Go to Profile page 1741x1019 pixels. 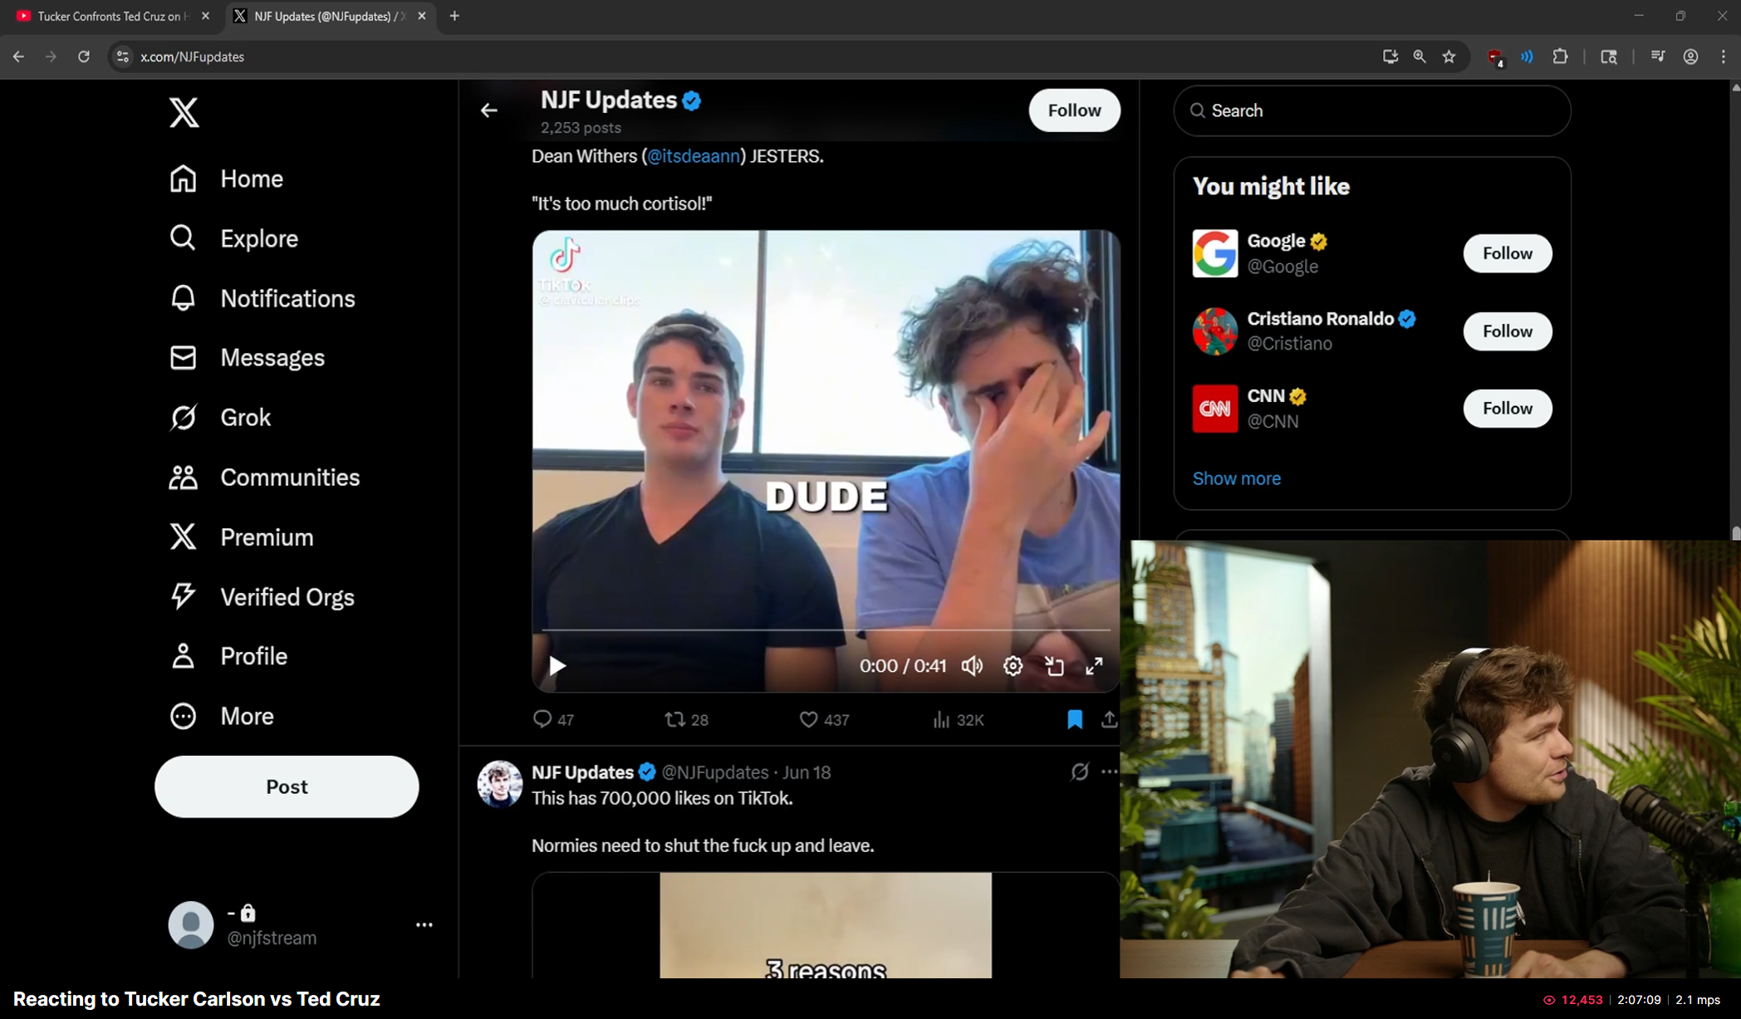pyautogui.click(x=228, y=656)
